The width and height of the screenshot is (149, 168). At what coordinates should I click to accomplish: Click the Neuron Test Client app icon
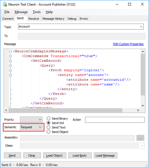click(5, 4)
